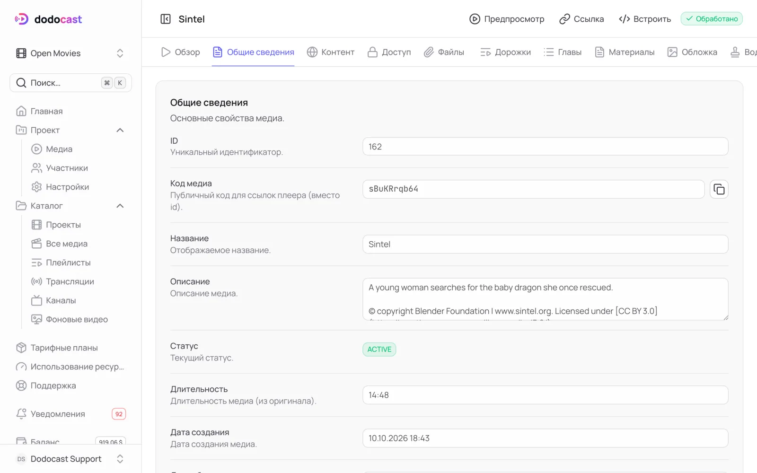The image size is (757, 473).
Task: Open Все медиа list
Action: [59, 244]
